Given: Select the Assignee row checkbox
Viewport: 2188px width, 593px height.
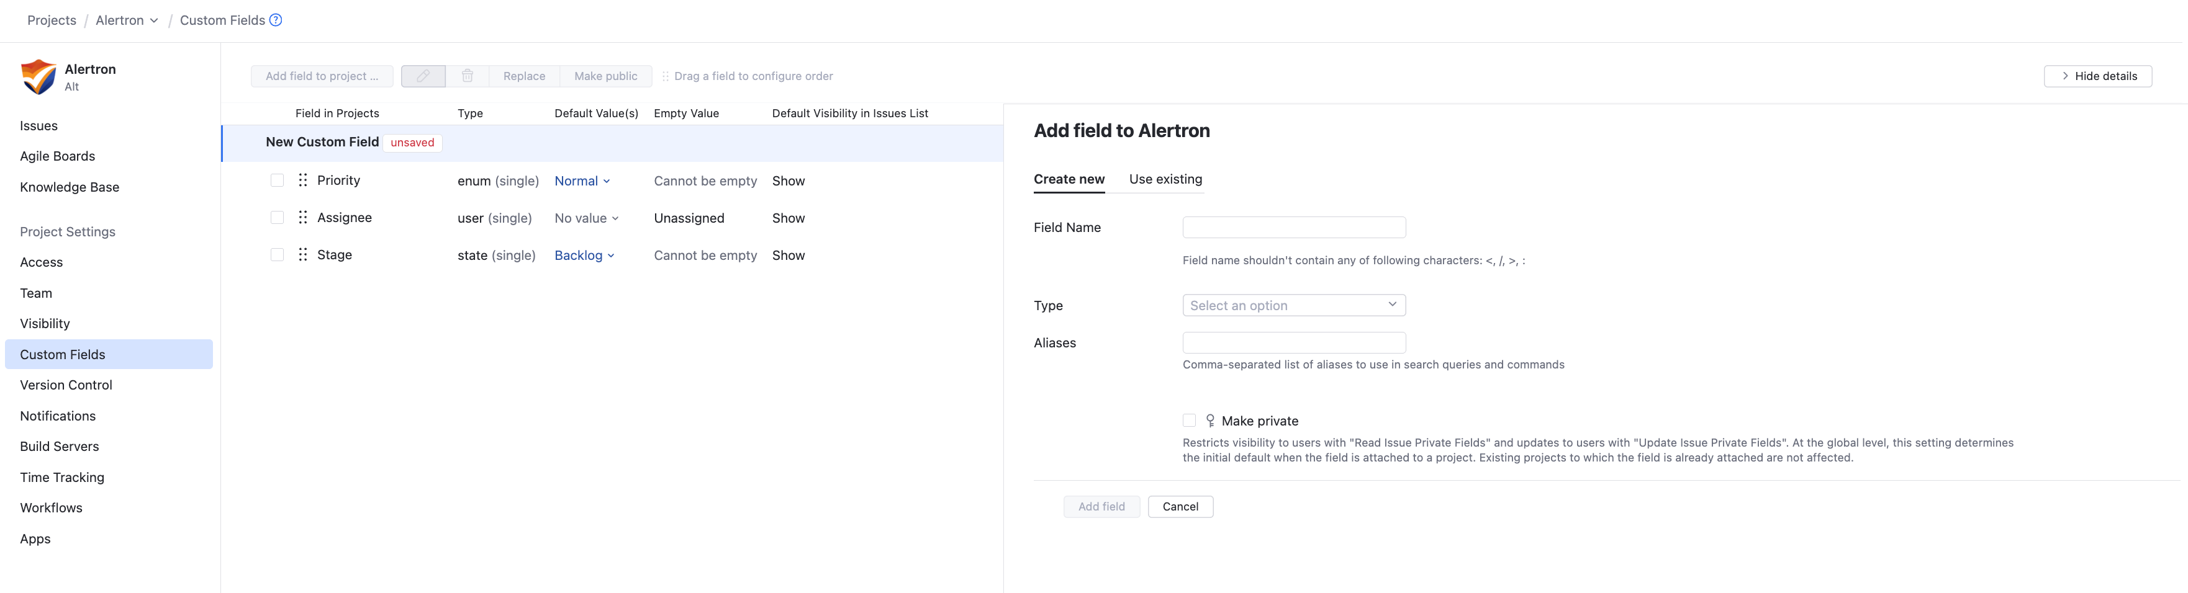Looking at the screenshot, I should (277, 218).
